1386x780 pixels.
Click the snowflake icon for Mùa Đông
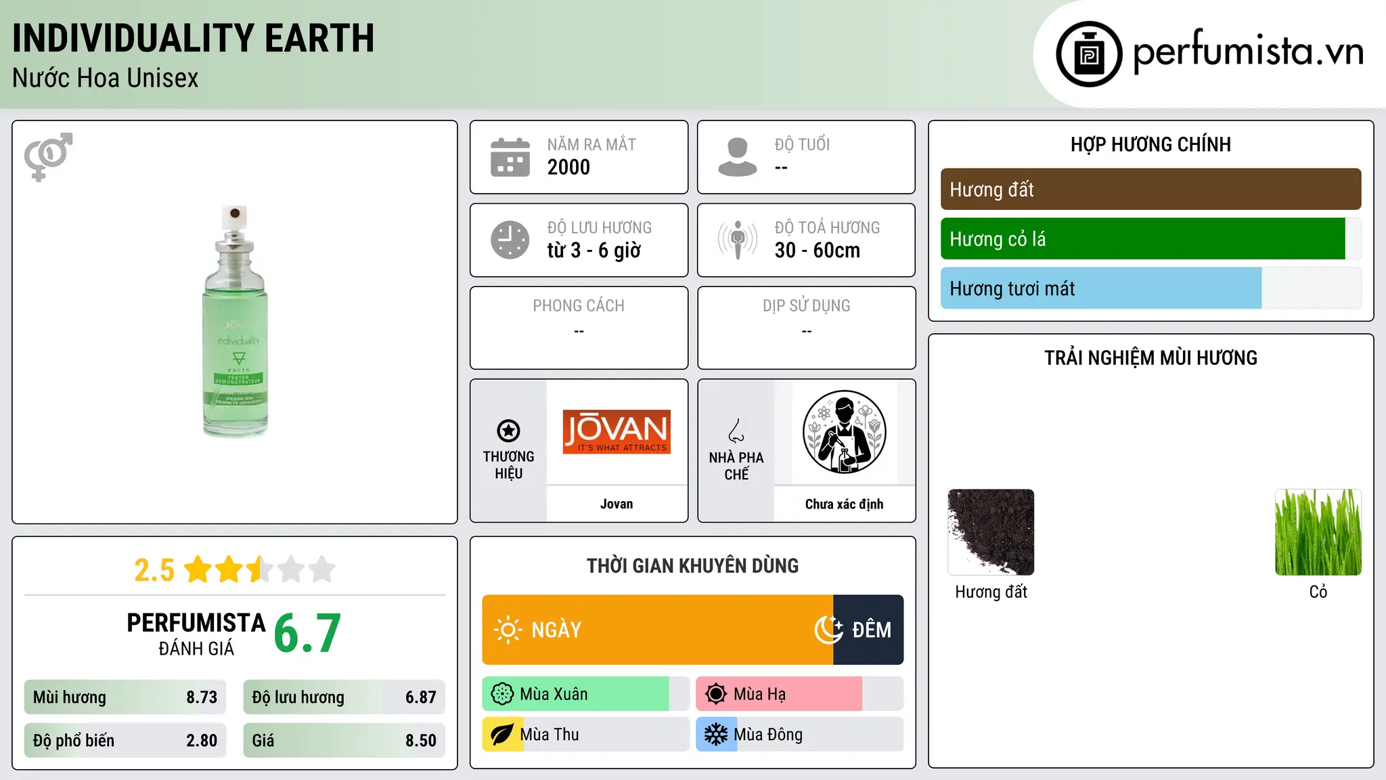[x=716, y=735]
